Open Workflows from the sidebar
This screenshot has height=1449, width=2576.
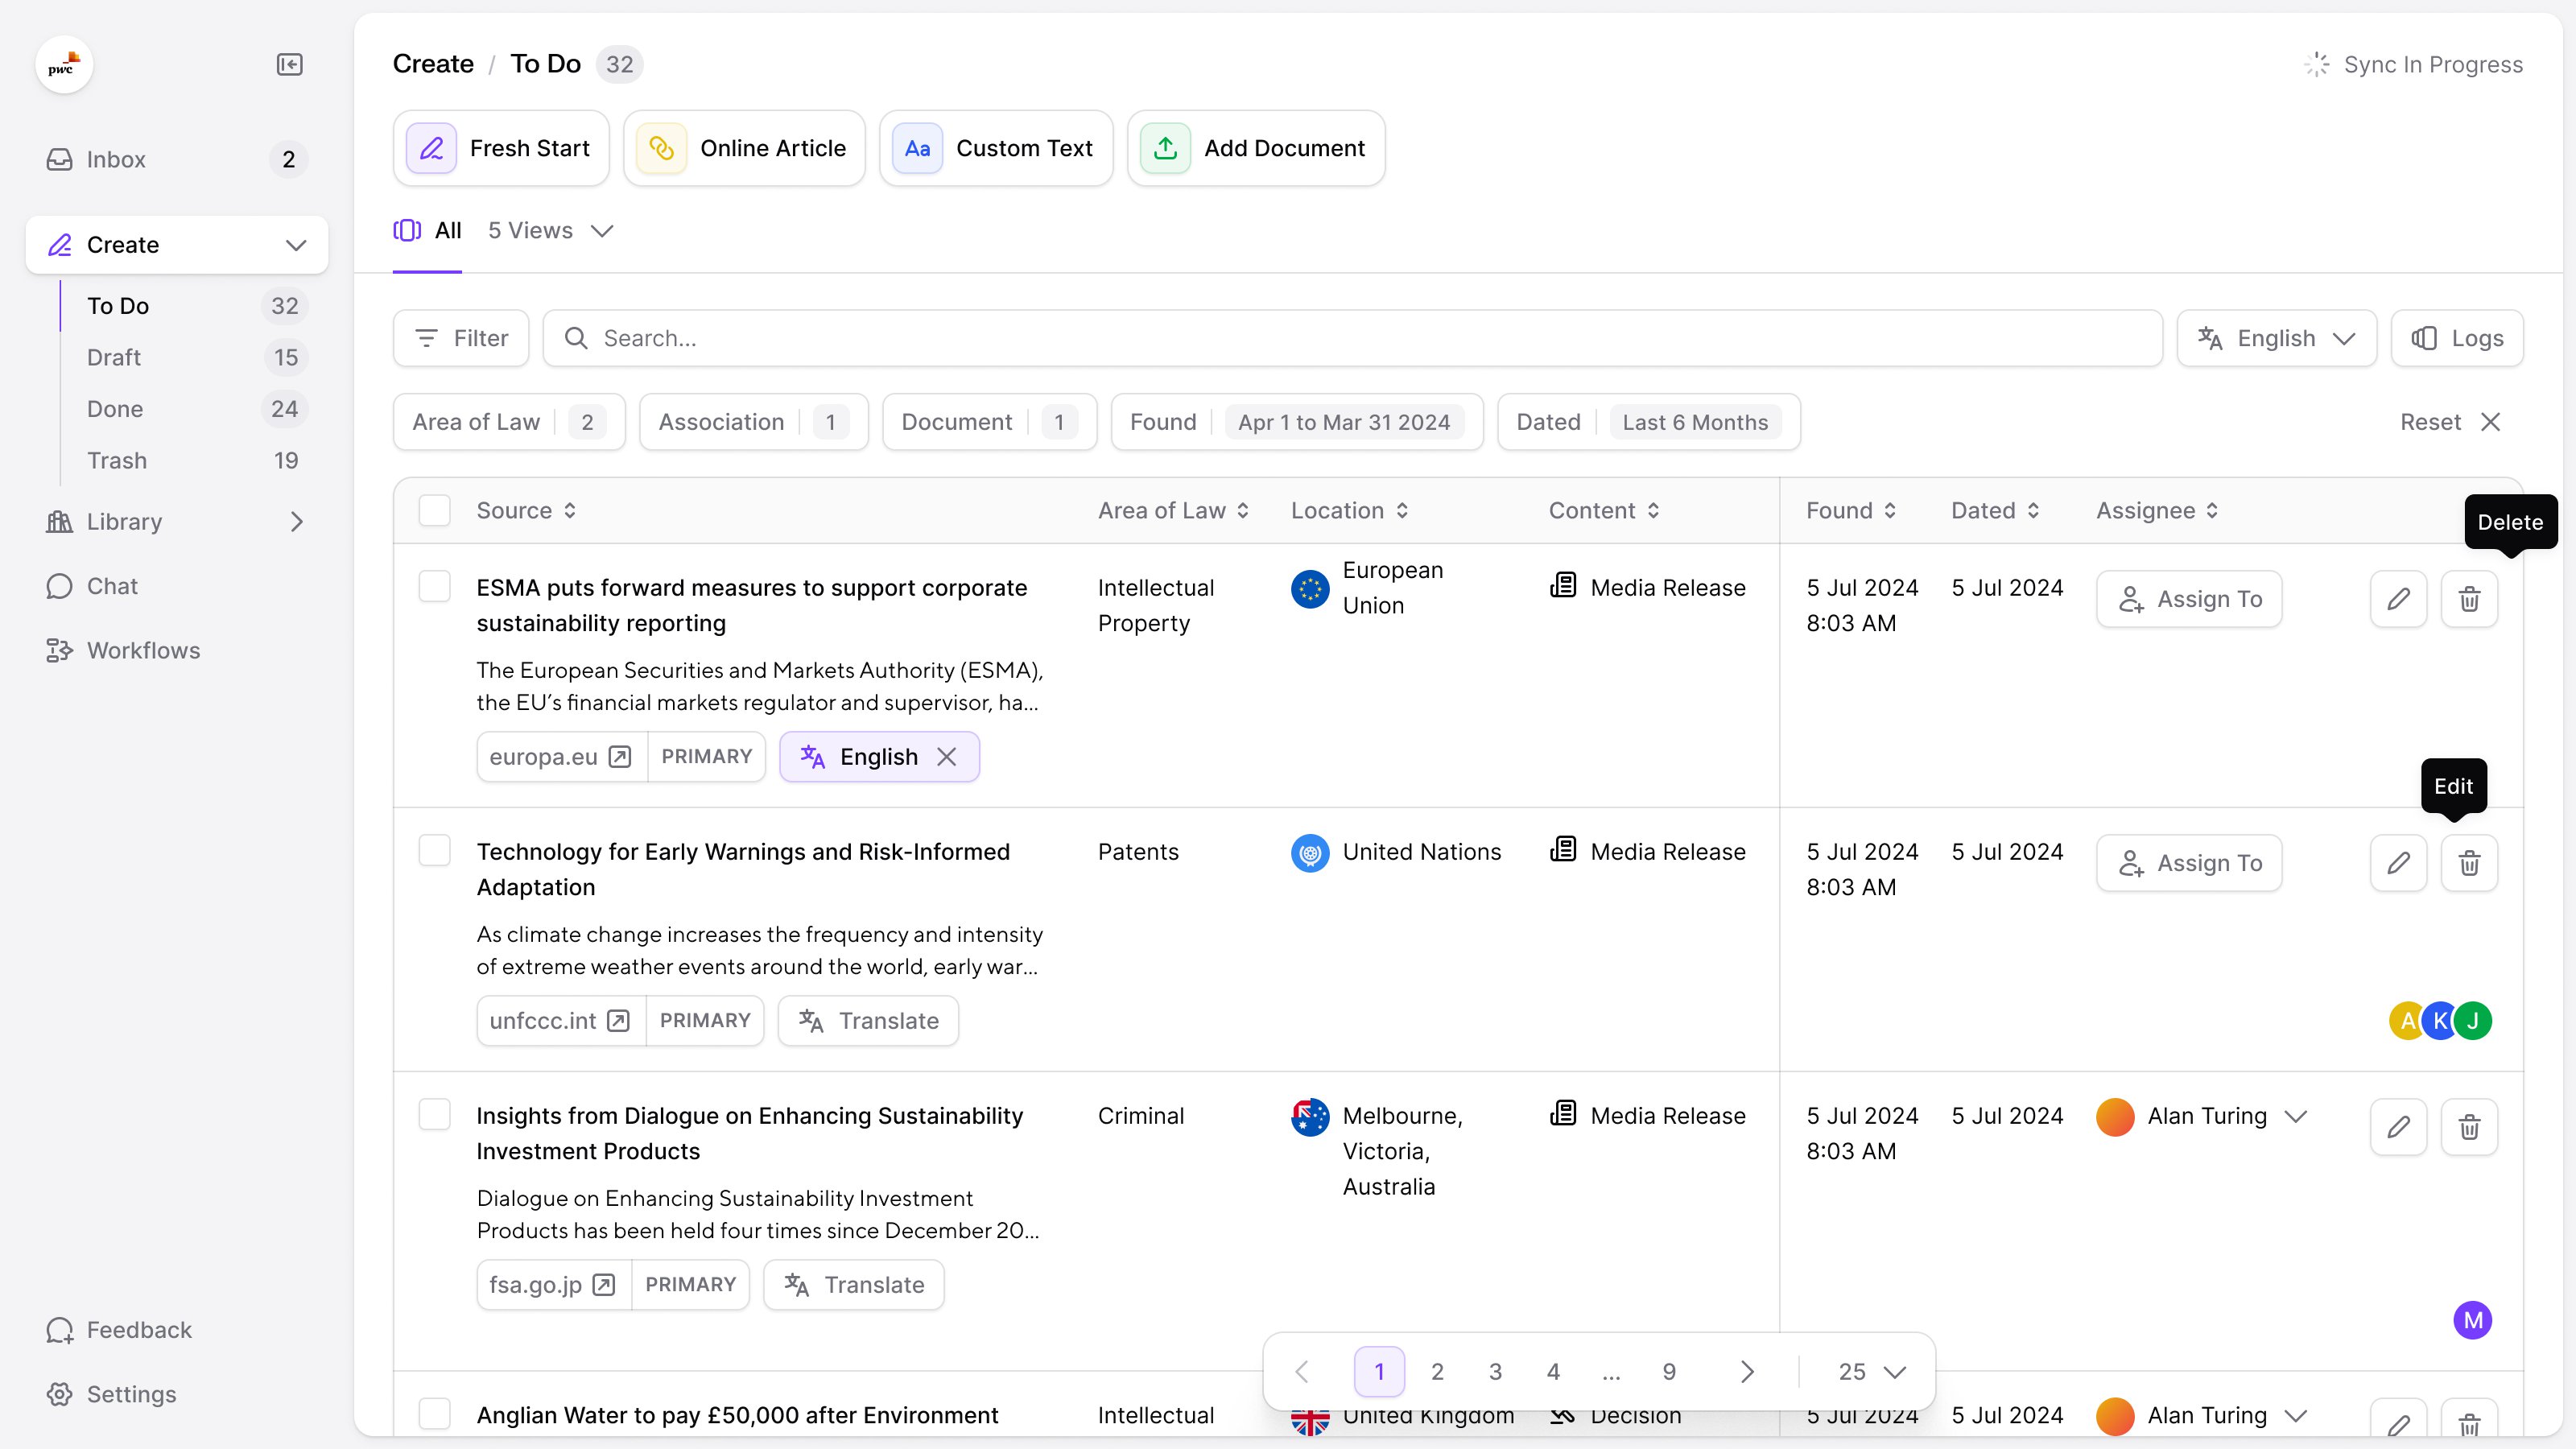coord(143,651)
